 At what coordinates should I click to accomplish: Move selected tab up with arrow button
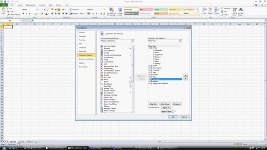pos(186,75)
